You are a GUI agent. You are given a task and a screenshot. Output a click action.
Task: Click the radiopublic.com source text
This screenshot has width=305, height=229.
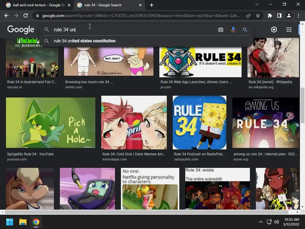186,159
